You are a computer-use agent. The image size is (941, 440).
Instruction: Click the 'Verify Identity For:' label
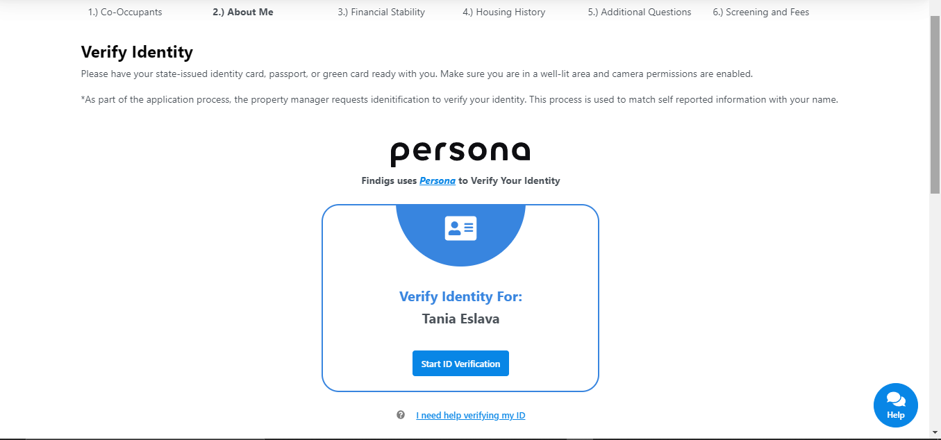coord(460,296)
